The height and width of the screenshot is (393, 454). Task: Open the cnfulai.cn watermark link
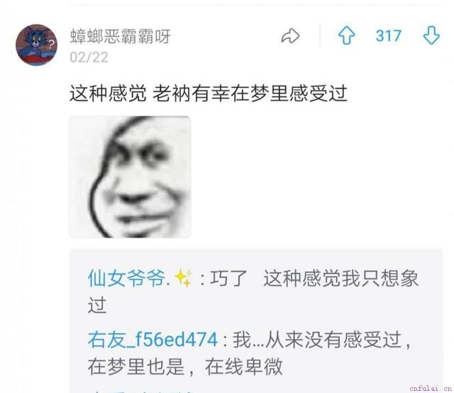431,388
